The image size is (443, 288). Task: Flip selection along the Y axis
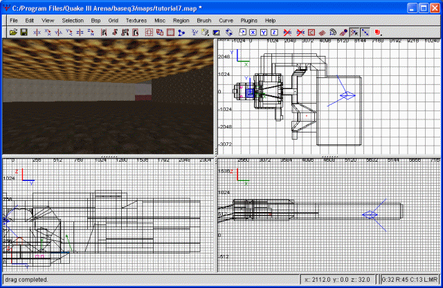[x=58, y=32]
